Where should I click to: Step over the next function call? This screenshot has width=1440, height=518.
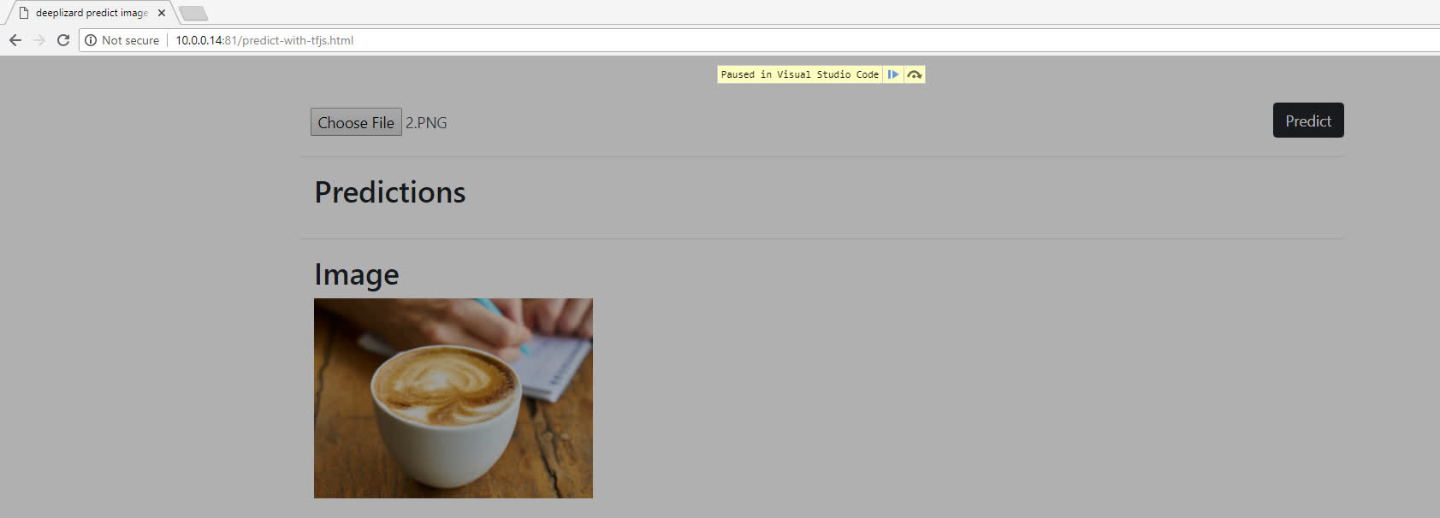[x=915, y=74]
